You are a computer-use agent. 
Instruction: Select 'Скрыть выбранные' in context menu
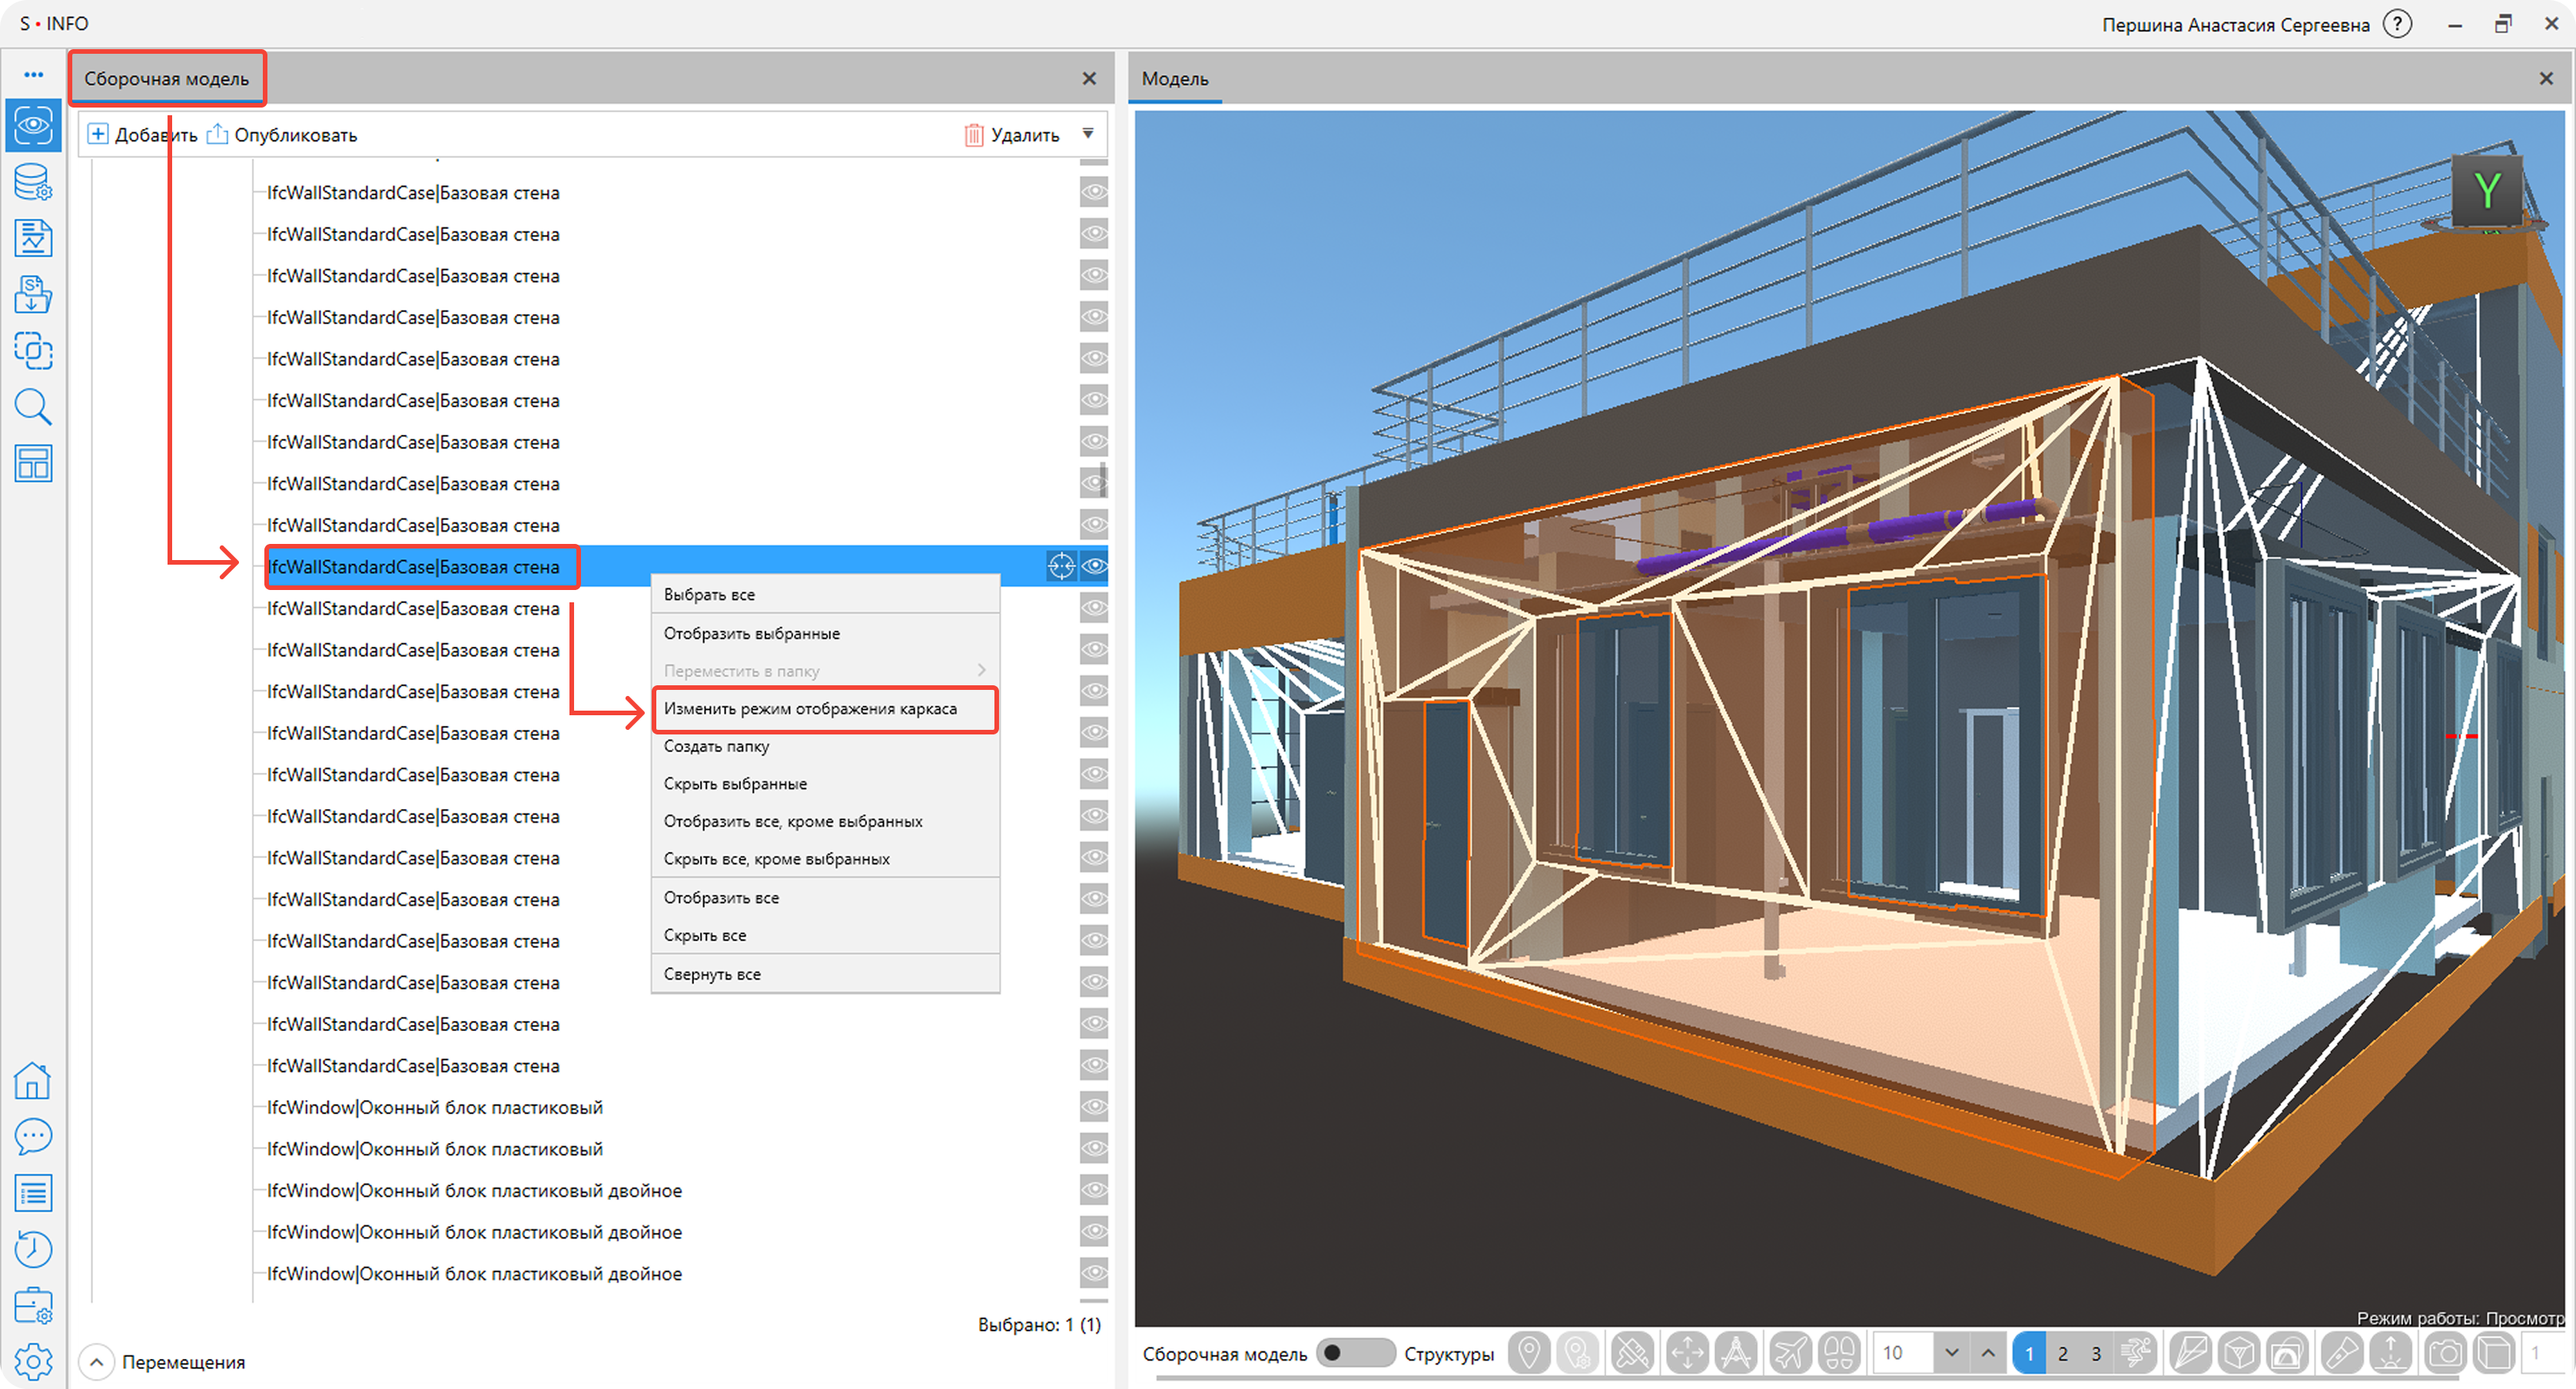click(735, 784)
